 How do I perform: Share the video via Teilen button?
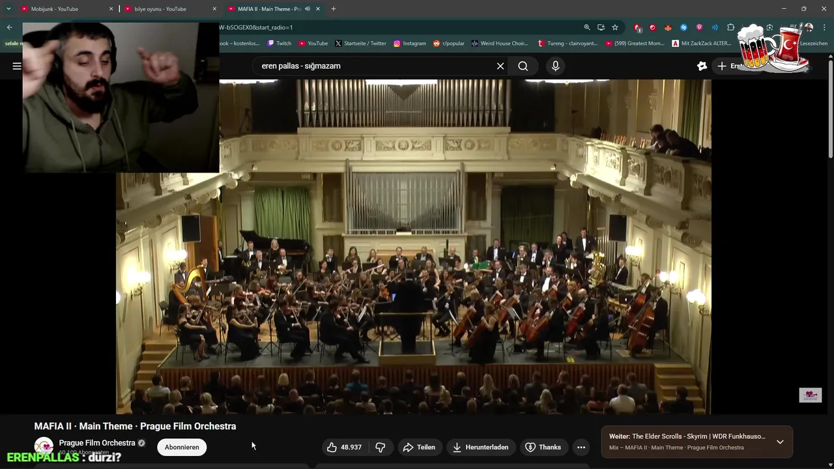(x=419, y=447)
